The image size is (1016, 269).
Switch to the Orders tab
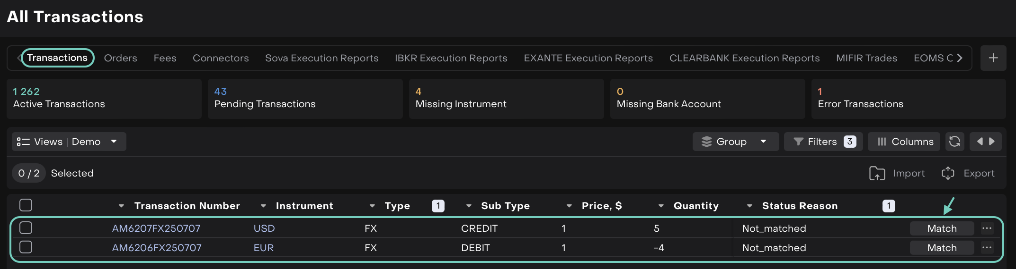point(120,58)
